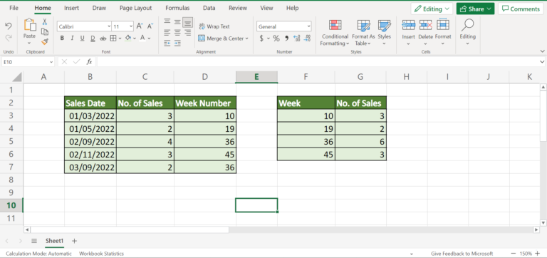Center text horizontally
547x258 pixels.
177,33
